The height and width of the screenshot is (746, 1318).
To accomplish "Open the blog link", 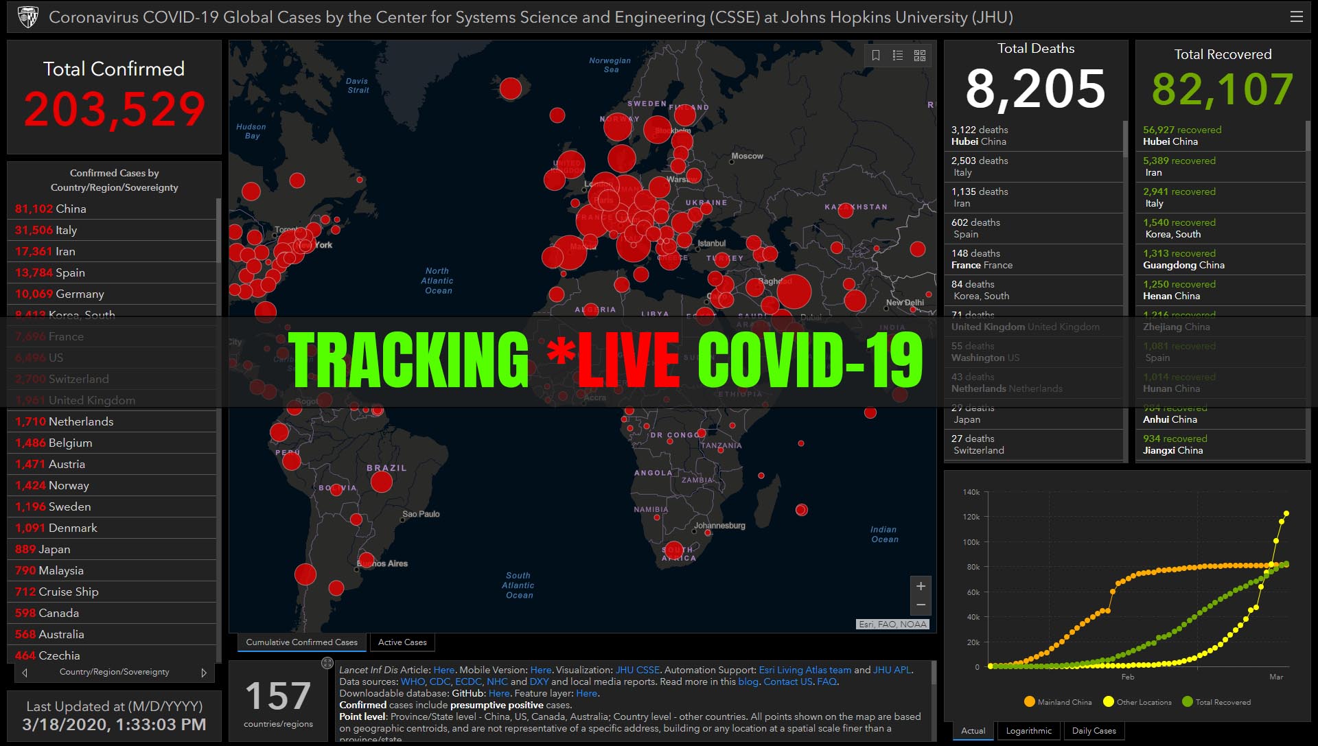I will pos(748,681).
